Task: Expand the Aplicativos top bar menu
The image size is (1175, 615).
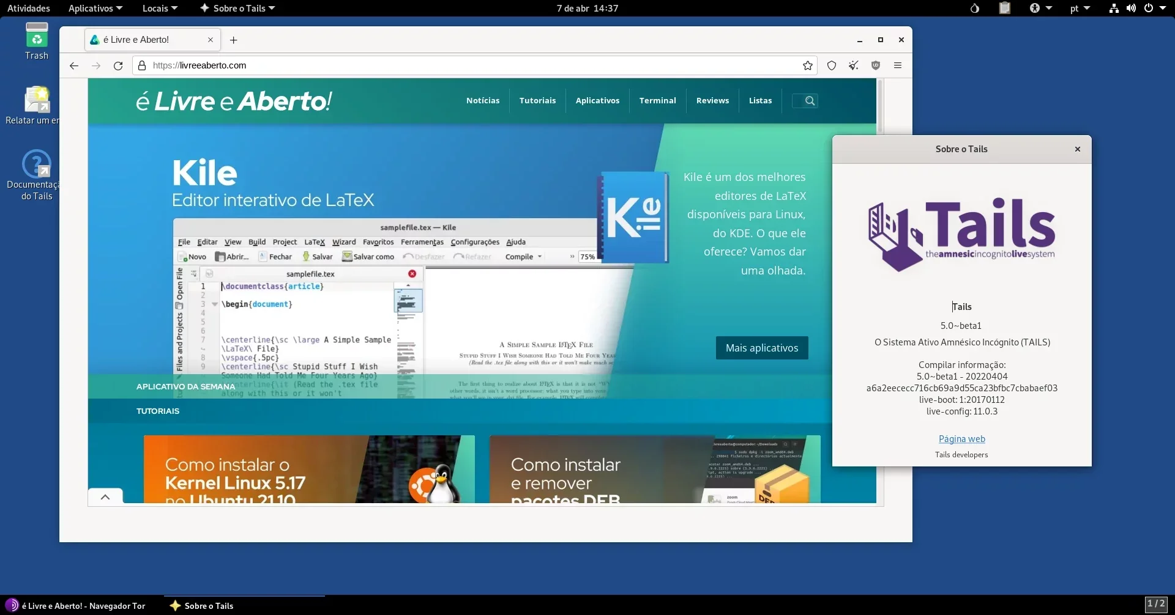Action: [95, 9]
